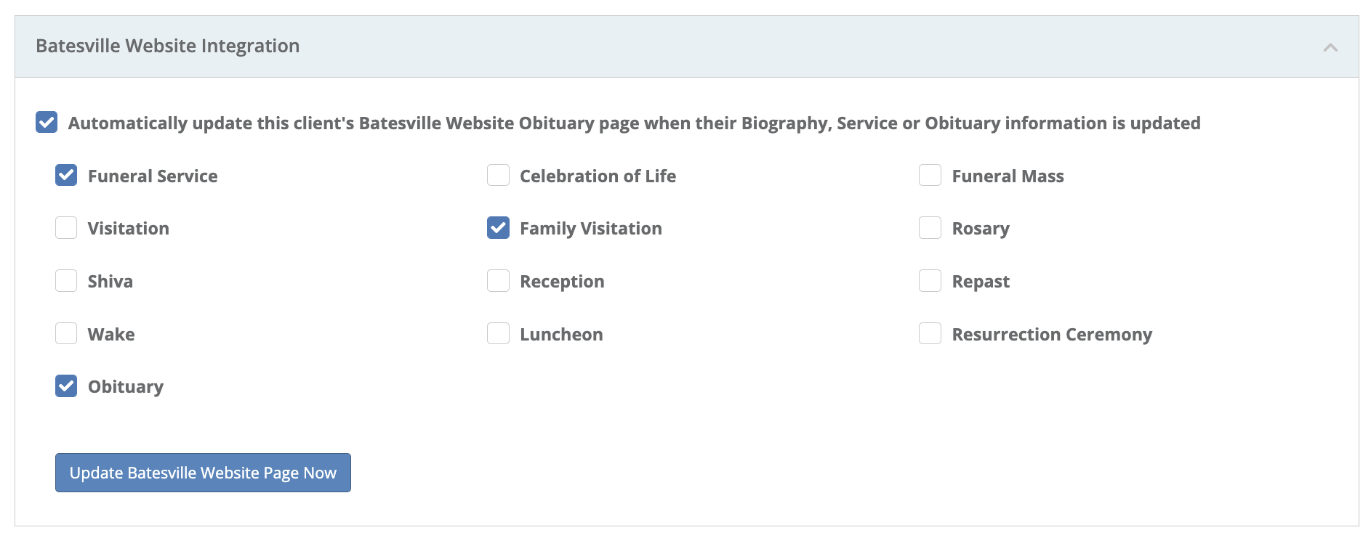Enable the Celebration of Life checkbox
The image size is (1371, 538).
tap(498, 175)
